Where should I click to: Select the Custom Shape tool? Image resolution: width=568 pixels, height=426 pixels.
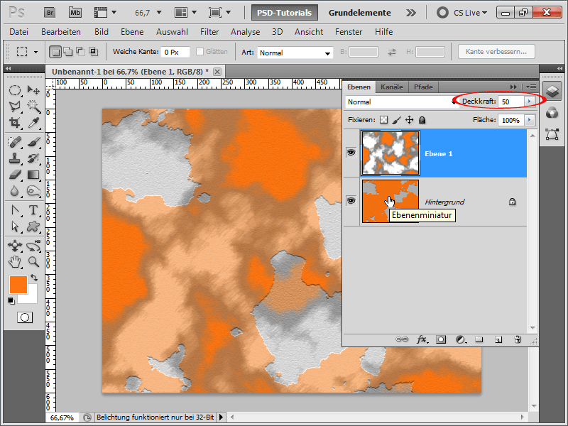[33, 226]
